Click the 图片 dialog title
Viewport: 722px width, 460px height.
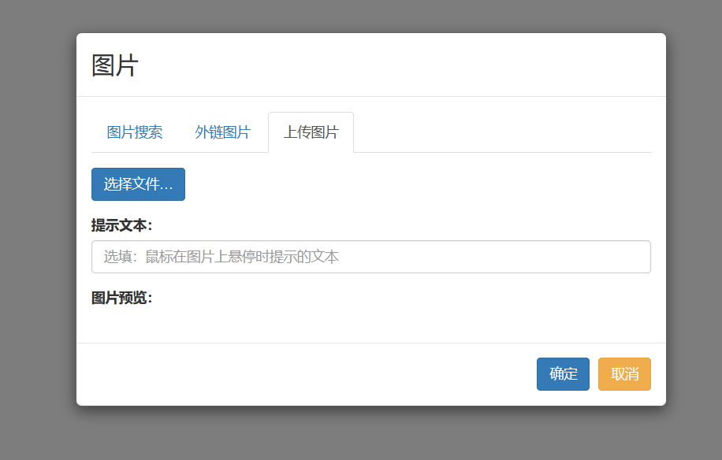pyautogui.click(x=114, y=65)
